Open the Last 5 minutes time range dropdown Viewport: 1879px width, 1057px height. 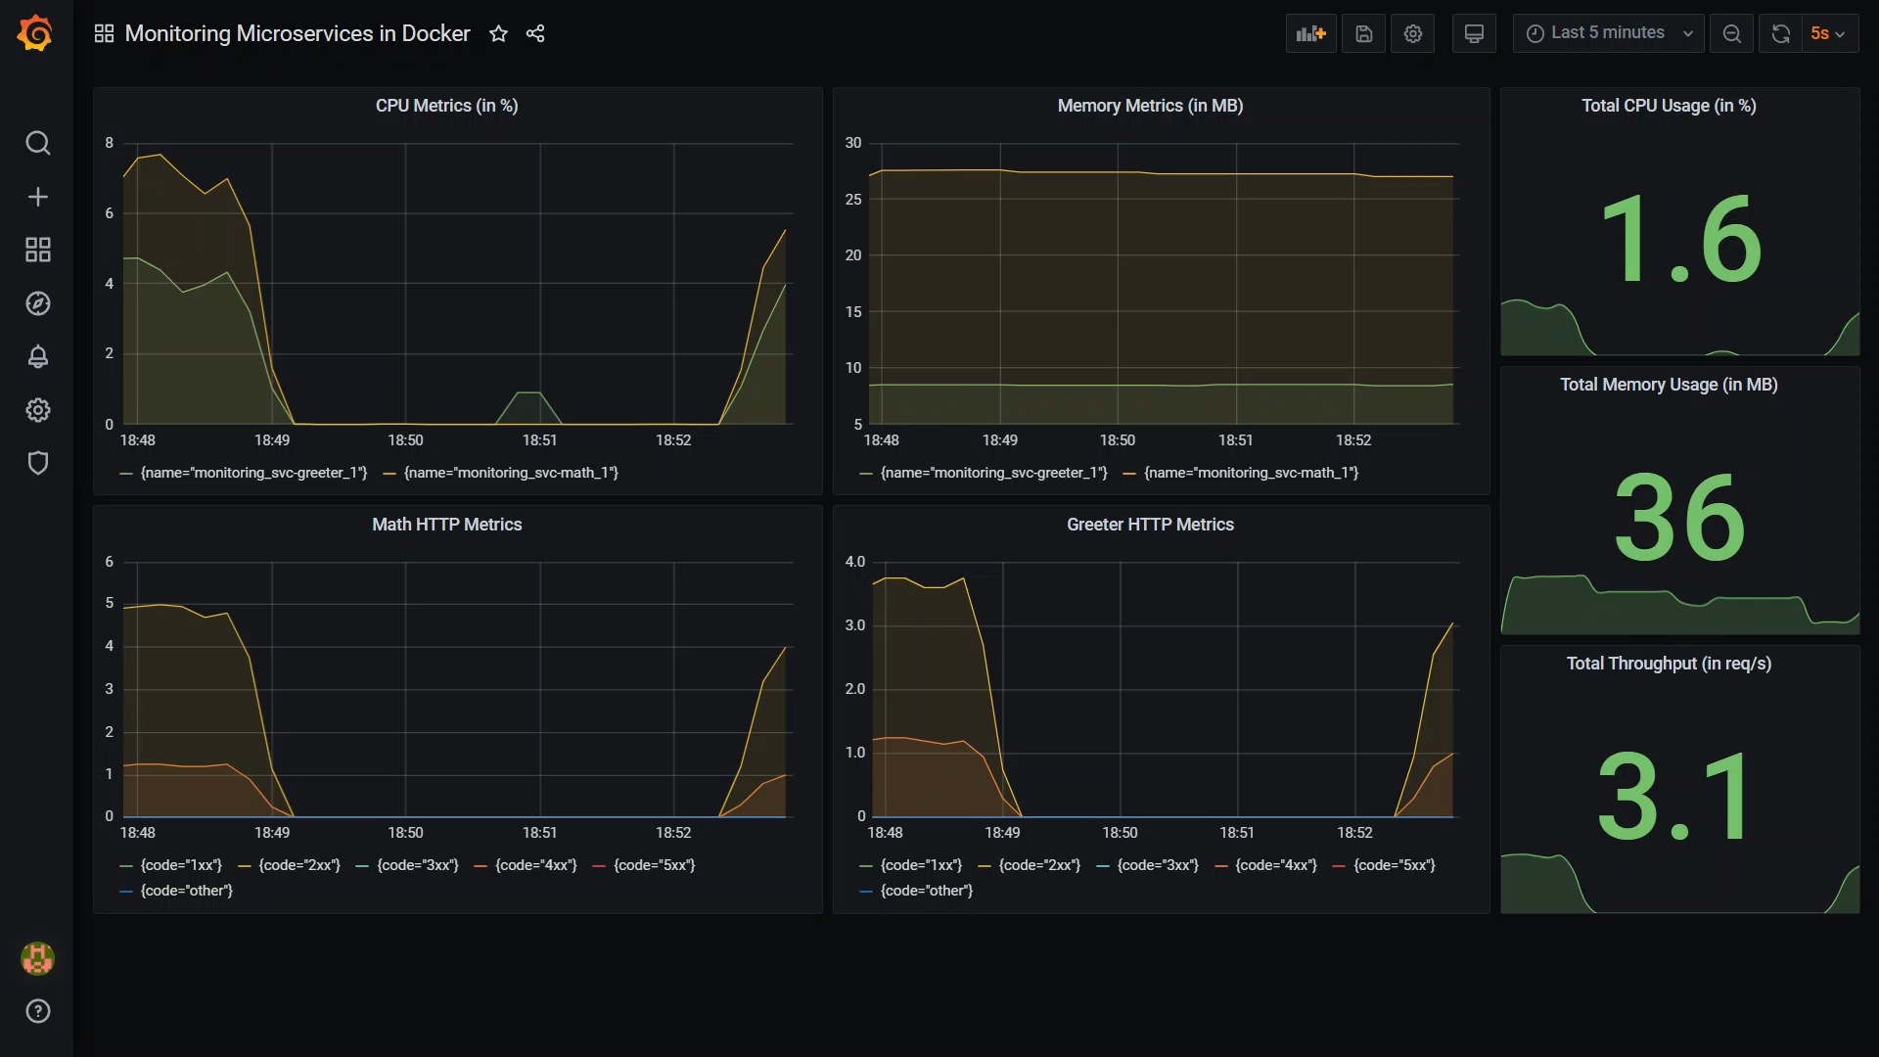coord(1608,33)
